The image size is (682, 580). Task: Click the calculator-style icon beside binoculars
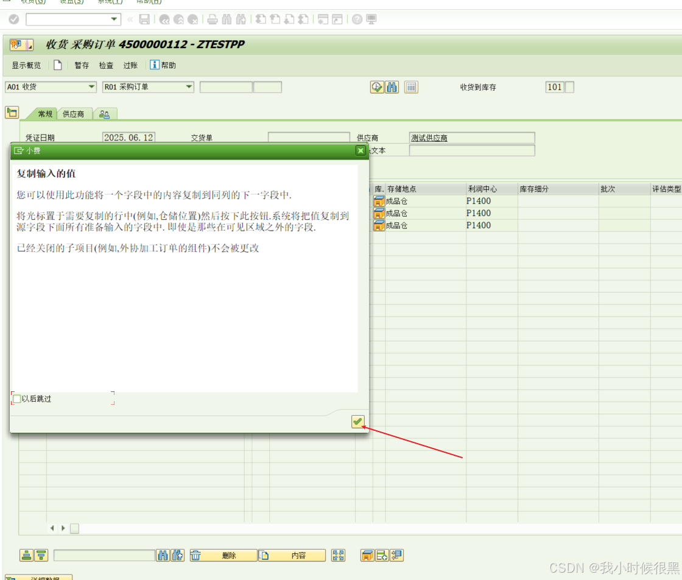(411, 87)
